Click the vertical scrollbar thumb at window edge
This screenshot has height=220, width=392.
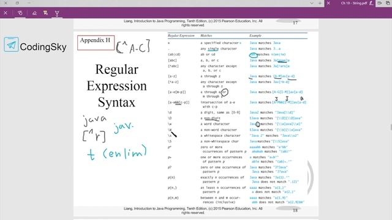coord(391,127)
